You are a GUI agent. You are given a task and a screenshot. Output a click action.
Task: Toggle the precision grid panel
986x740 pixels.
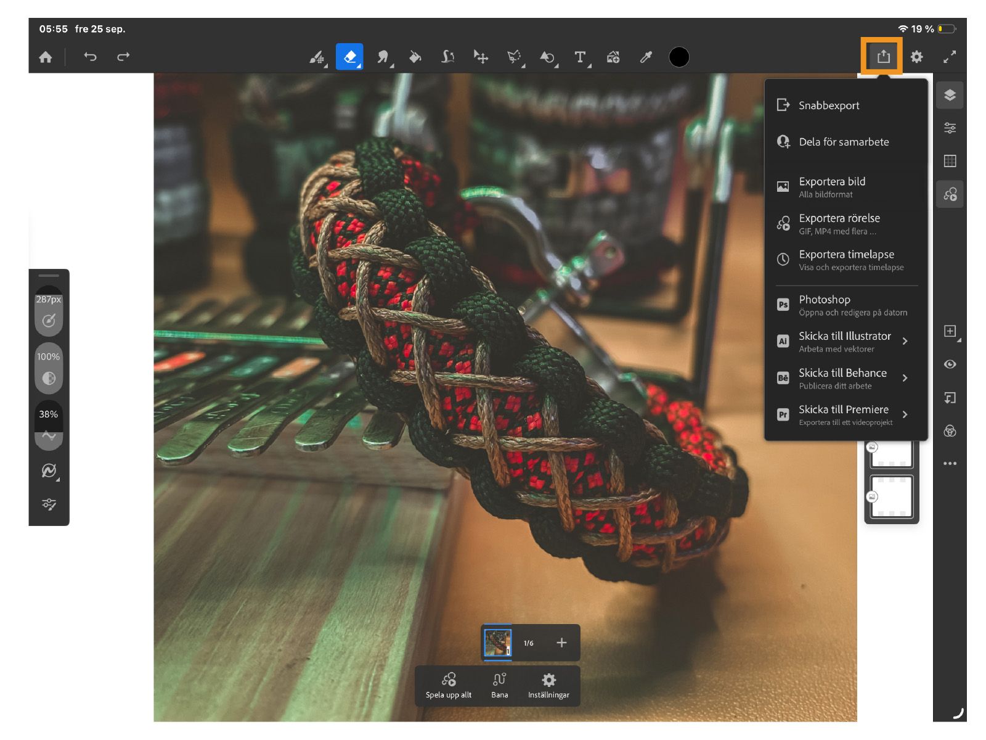(950, 161)
